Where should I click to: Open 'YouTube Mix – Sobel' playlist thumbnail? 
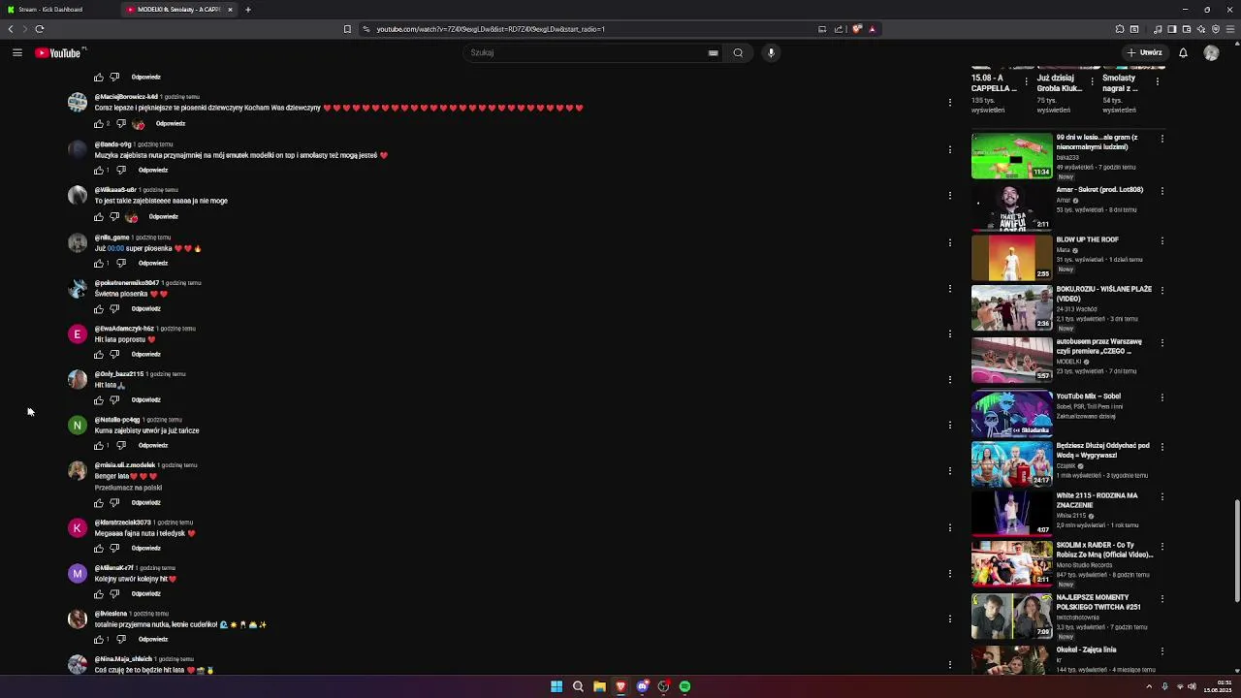point(1011,414)
